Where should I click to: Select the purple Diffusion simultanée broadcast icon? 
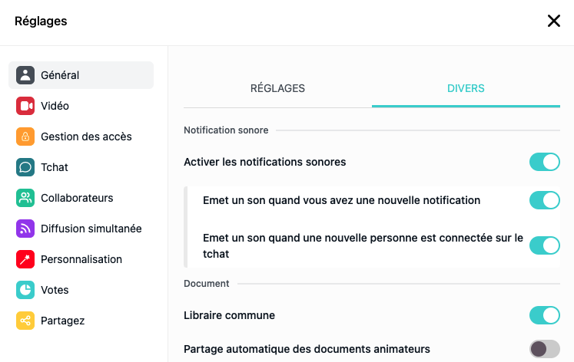click(x=25, y=229)
